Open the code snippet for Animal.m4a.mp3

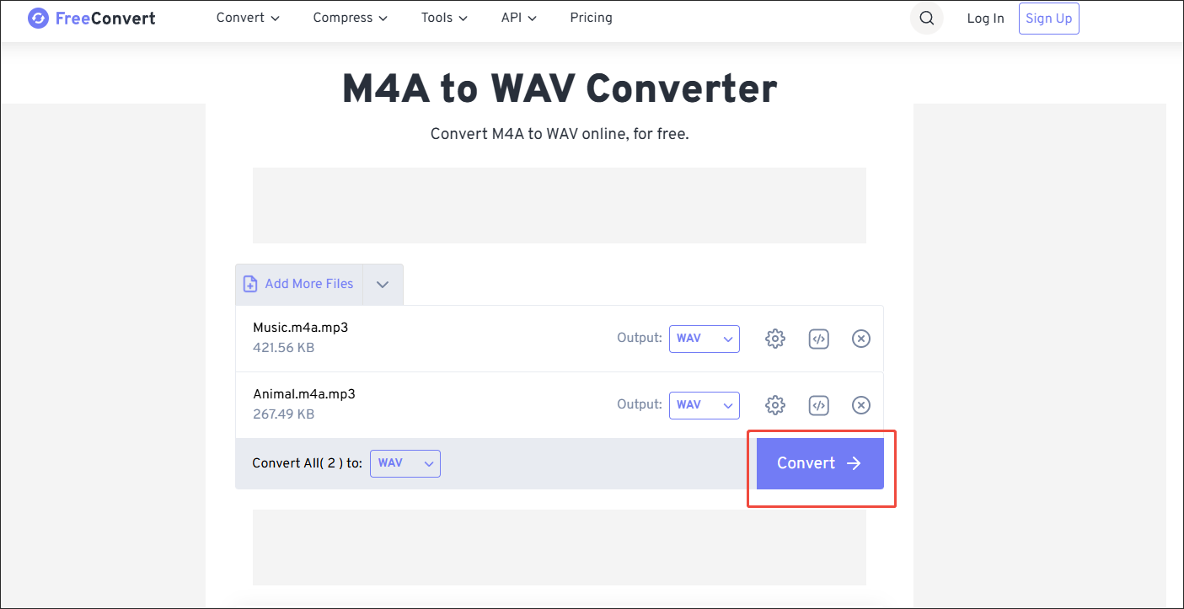pos(818,405)
